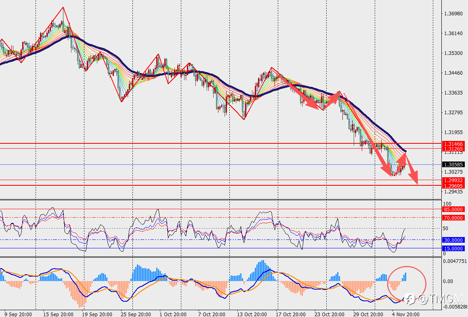468x317 pixels.
Task: Click the 9 Sep 20:00 time label
Action: [x=18, y=314]
